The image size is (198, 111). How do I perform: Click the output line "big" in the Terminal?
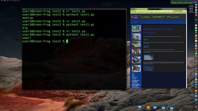click(x=25, y=28)
